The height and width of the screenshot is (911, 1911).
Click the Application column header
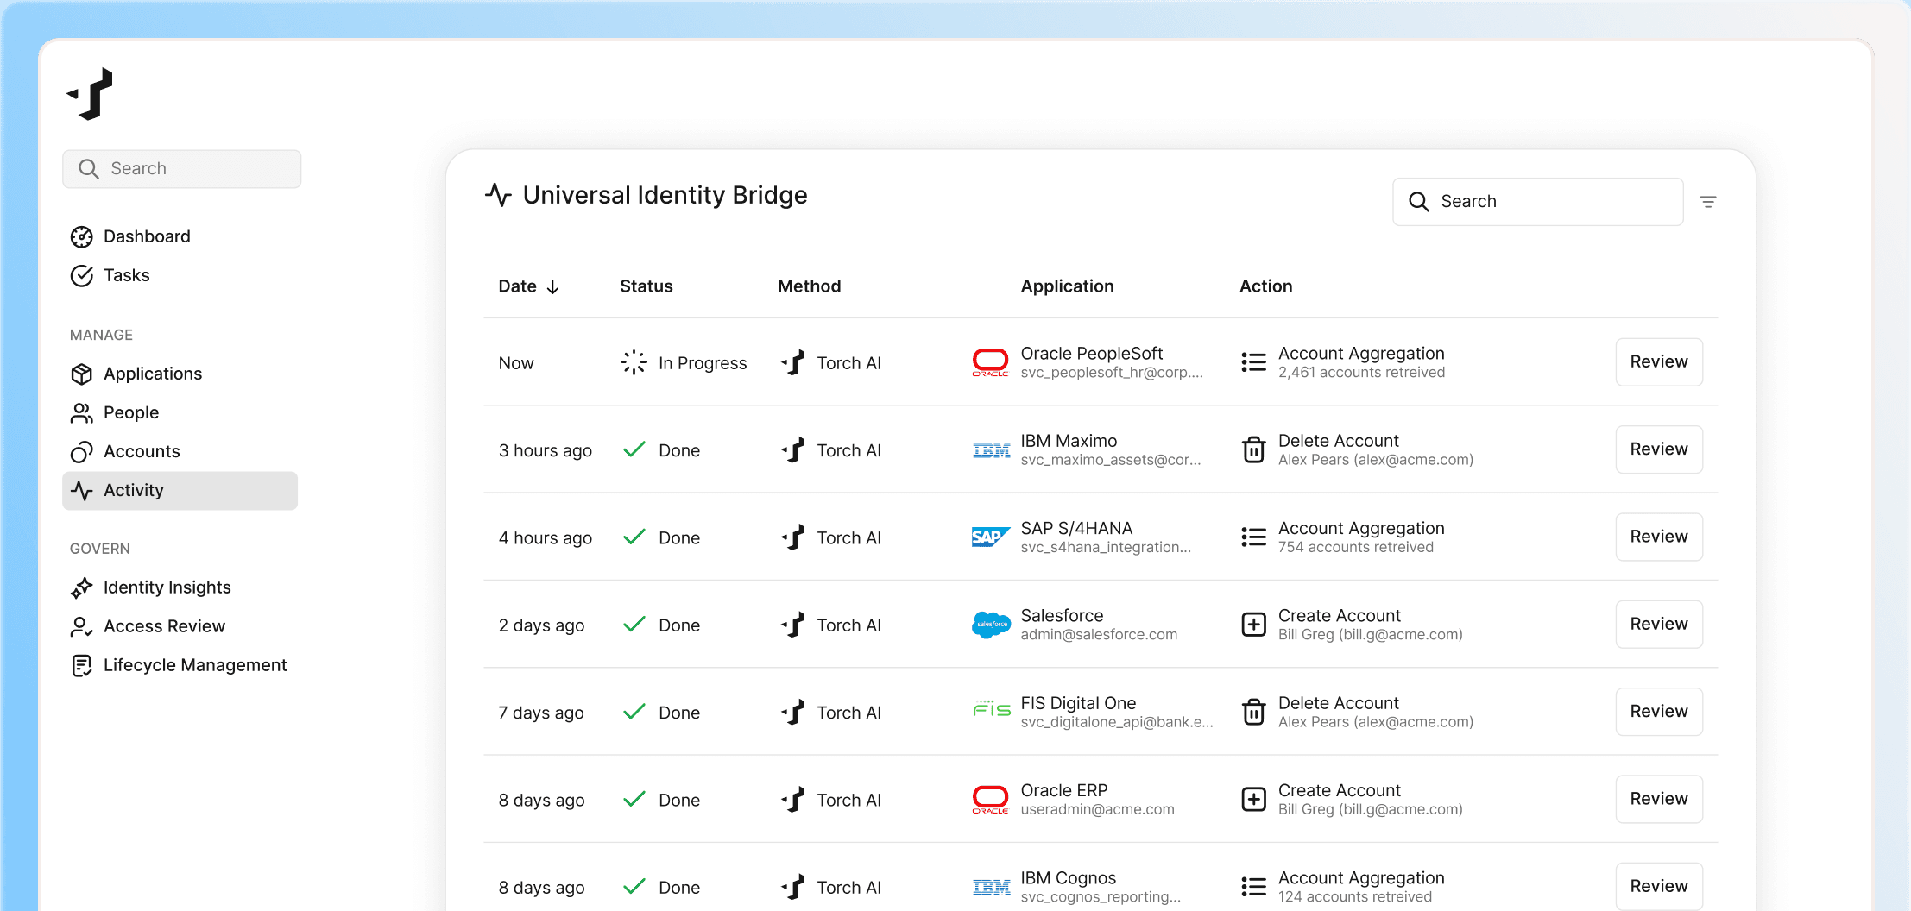(1067, 286)
